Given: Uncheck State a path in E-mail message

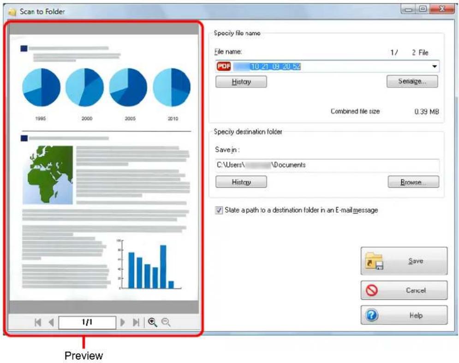Looking at the screenshot, I should pyautogui.click(x=219, y=210).
